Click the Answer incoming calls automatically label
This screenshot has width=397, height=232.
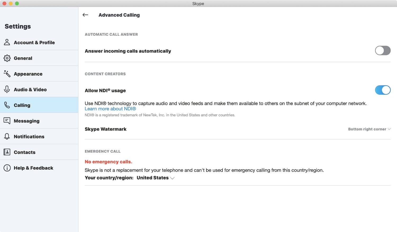tap(128, 51)
